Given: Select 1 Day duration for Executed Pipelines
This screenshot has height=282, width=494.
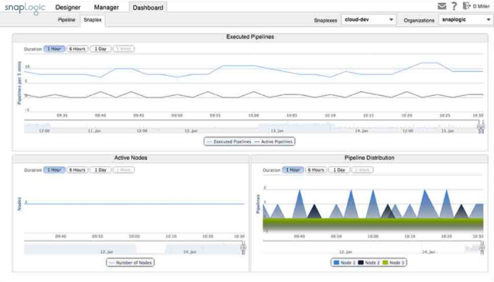Looking at the screenshot, I should 100,49.
